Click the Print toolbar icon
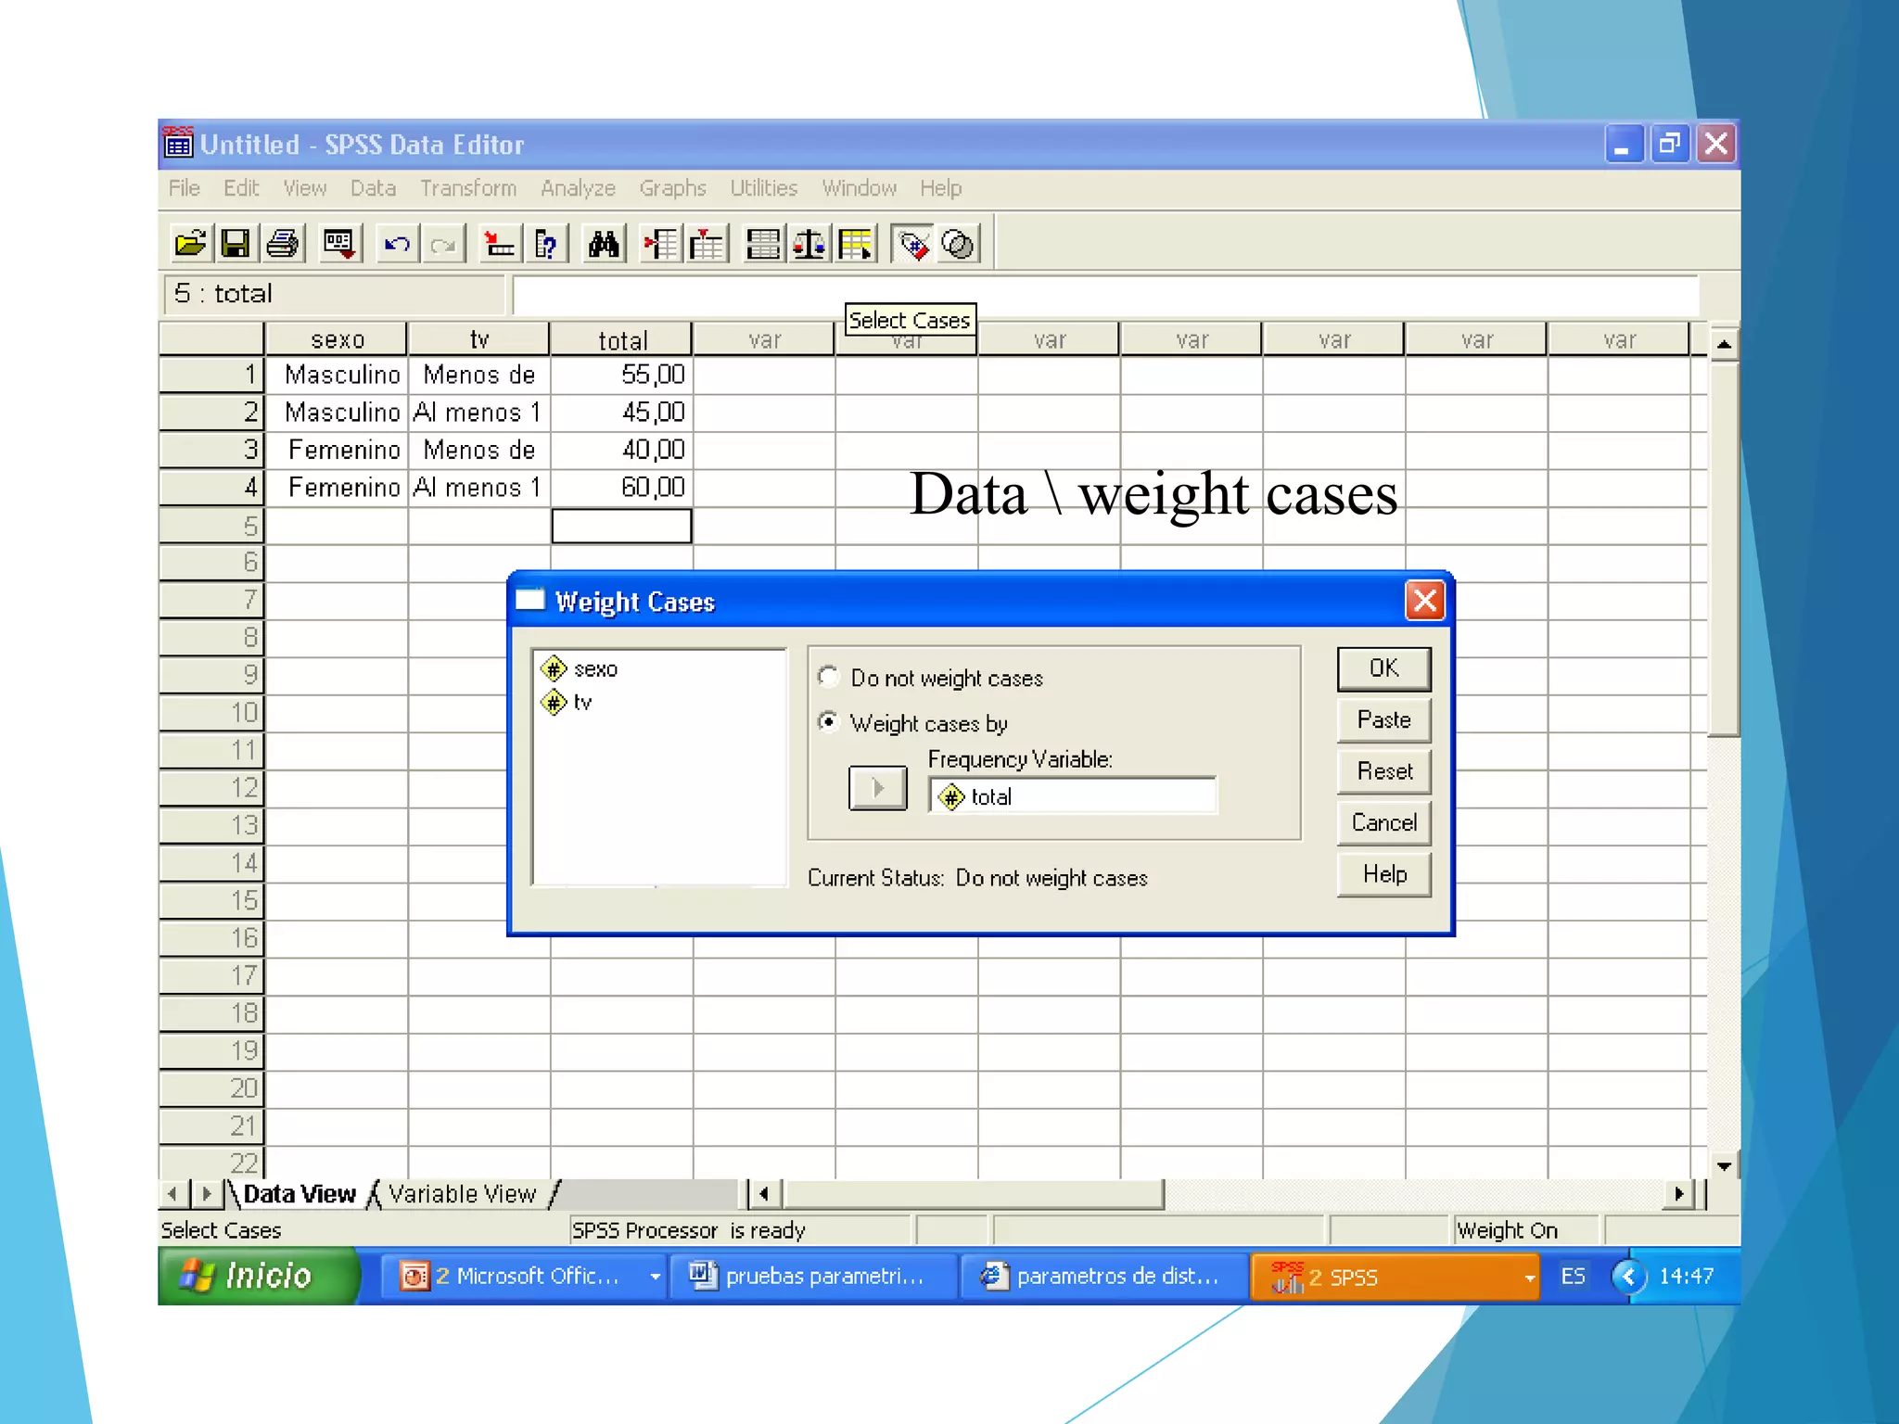 click(x=282, y=245)
